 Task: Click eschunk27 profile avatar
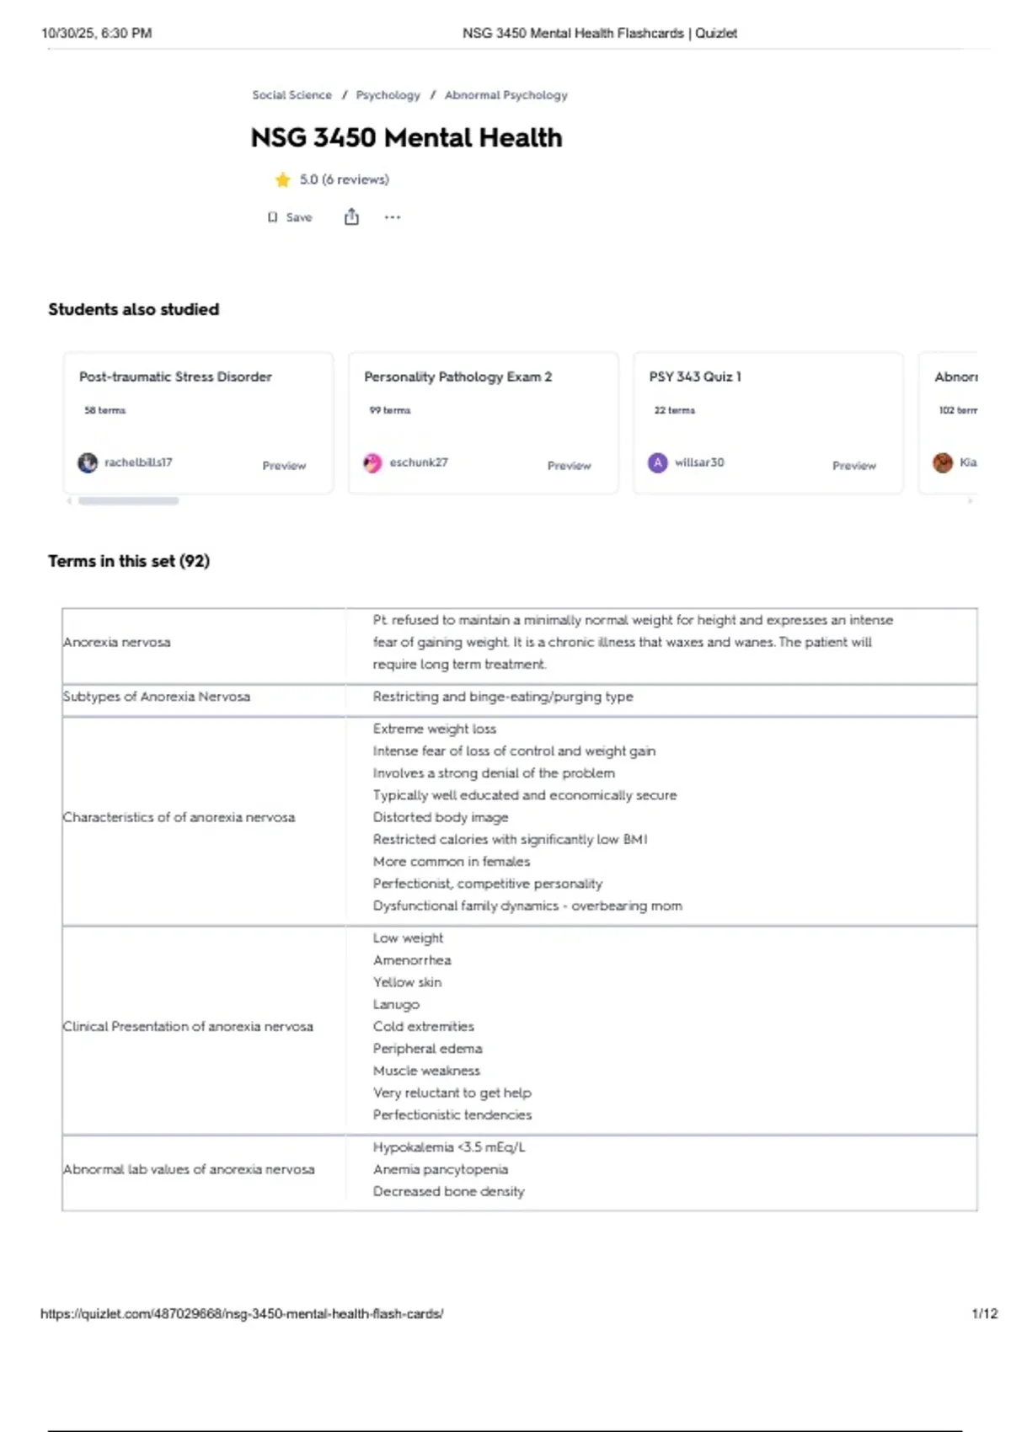point(372,462)
